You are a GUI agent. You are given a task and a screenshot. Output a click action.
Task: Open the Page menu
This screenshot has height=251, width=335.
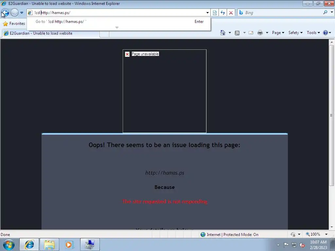tap(278, 33)
